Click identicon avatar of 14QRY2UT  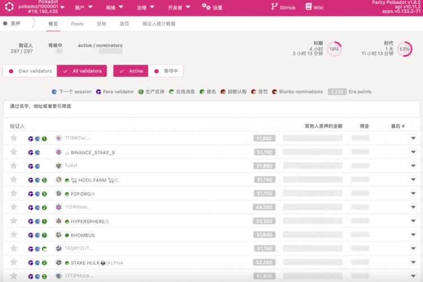59,249
